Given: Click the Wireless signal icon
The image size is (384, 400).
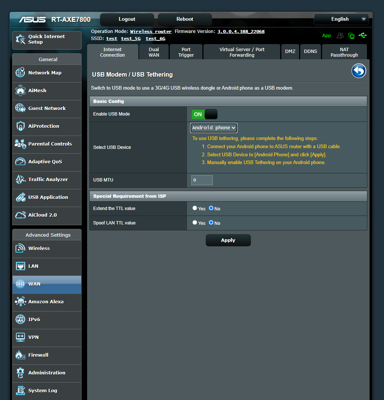Looking at the screenshot, I should tap(20, 248).
